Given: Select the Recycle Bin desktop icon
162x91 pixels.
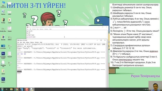Looking at the screenshot, I should point(3,12).
